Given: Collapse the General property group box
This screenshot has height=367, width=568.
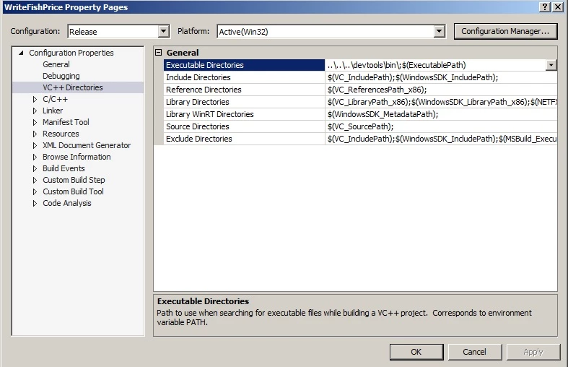Looking at the screenshot, I should pyautogui.click(x=158, y=53).
